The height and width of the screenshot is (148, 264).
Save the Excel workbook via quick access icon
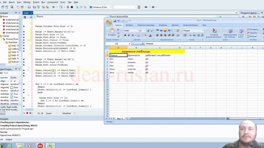[115, 21]
